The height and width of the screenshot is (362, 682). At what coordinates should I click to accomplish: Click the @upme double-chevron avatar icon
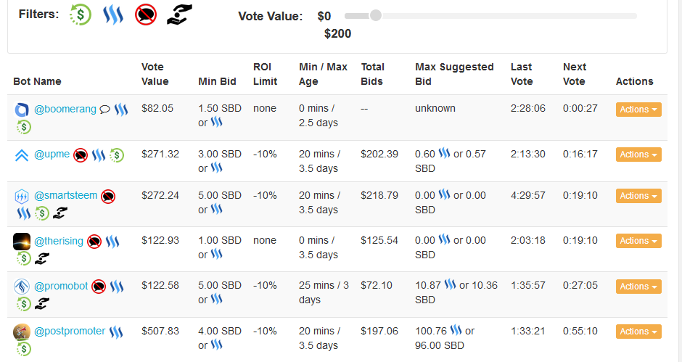[x=22, y=155]
